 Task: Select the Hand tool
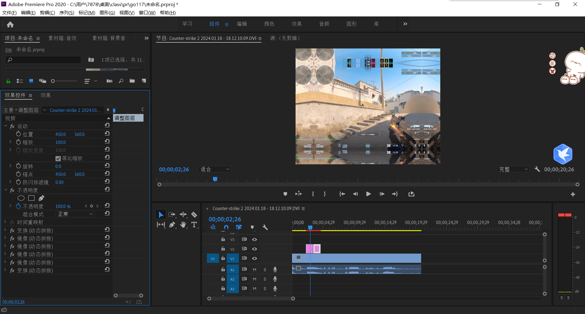[x=183, y=225]
